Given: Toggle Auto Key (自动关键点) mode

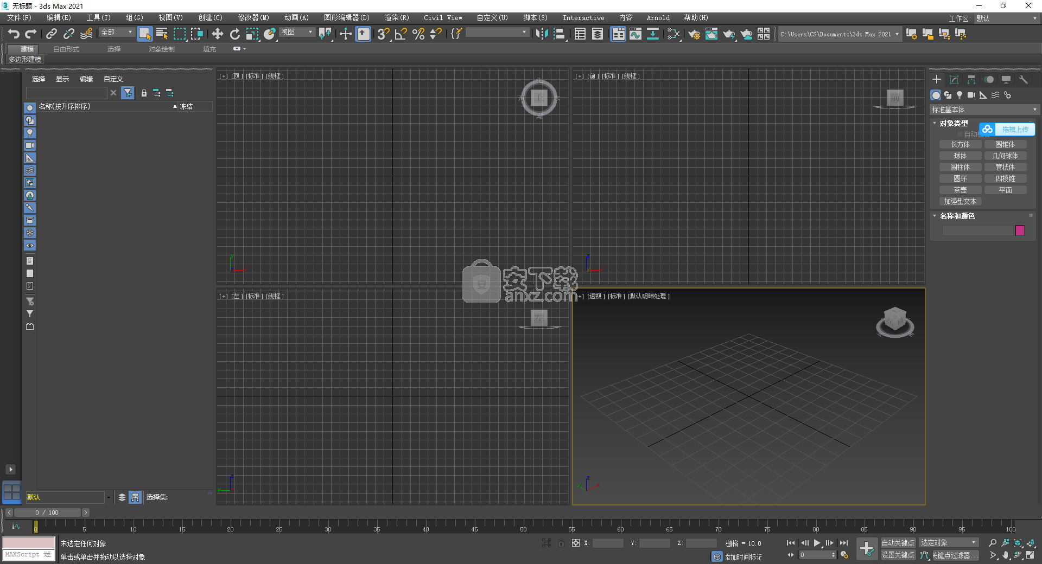Looking at the screenshot, I should point(898,543).
